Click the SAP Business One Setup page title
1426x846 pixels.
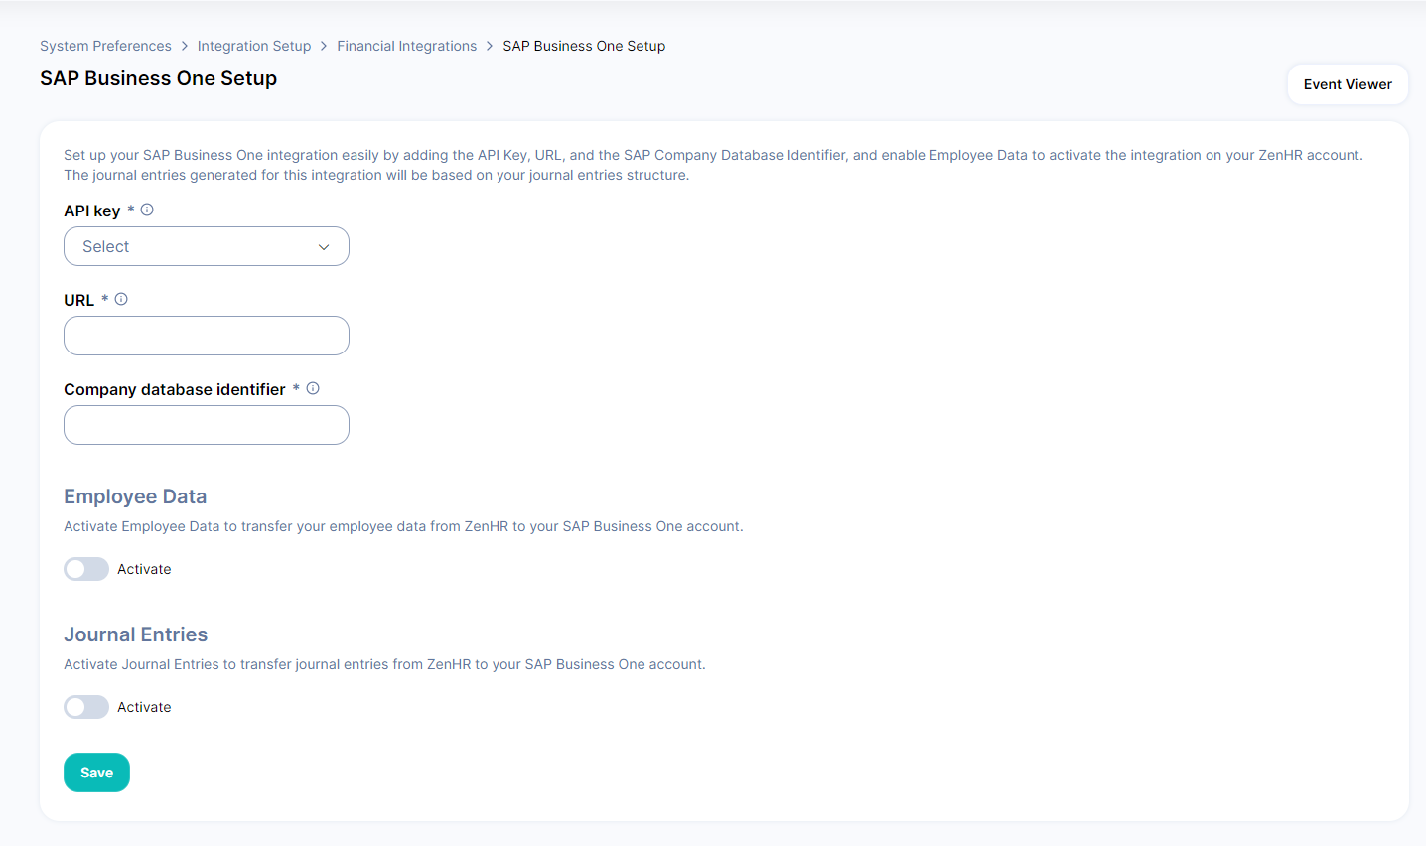[x=159, y=78]
